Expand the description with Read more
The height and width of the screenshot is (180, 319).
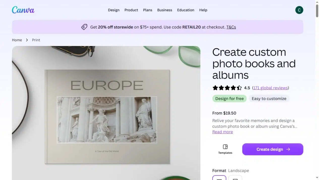223,132
